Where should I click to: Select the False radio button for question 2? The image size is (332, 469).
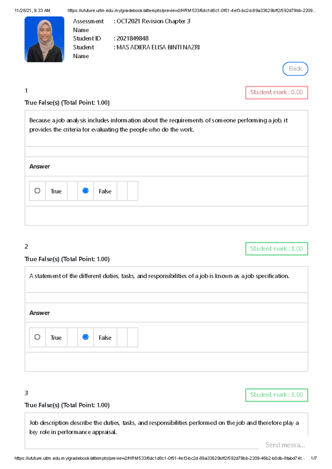pyautogui.click(x=85, y=337)
